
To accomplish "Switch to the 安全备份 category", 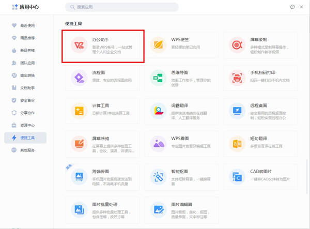I will (25, 100).
